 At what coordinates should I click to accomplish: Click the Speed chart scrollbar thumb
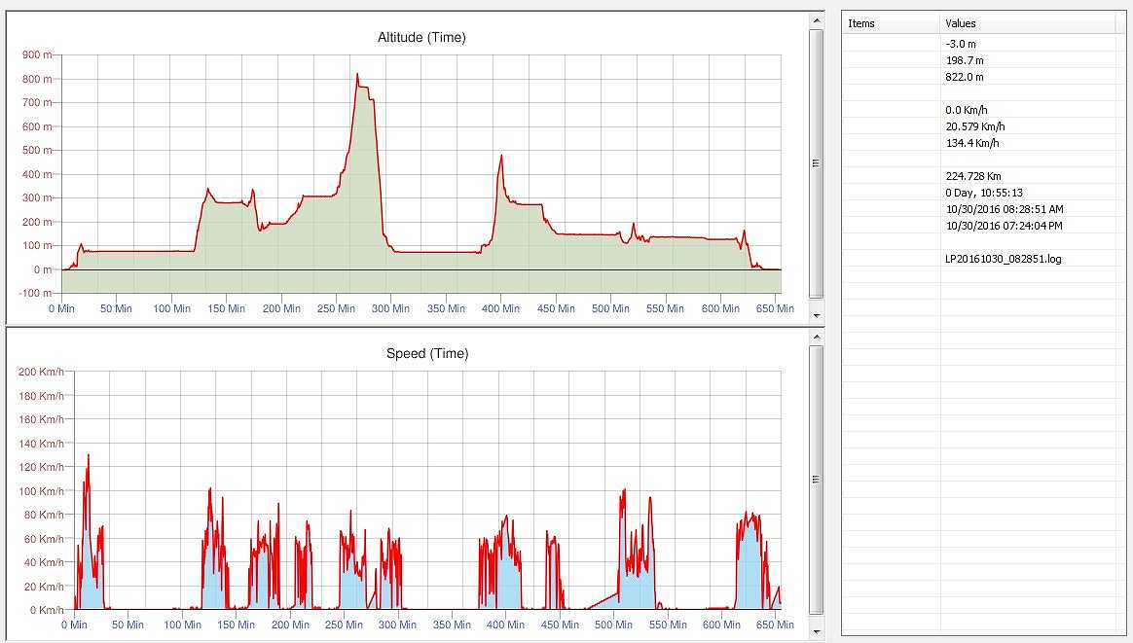[816, 479]
